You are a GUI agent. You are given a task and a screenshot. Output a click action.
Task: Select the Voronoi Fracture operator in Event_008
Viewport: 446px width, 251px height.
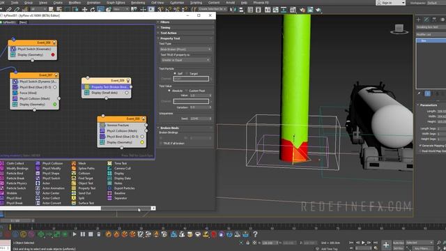tap(122, 125)
